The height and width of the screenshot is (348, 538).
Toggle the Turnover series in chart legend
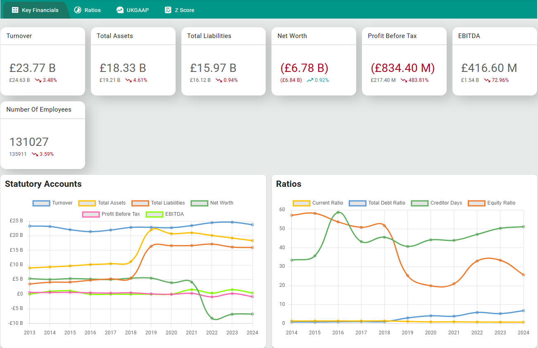(52, 203)
